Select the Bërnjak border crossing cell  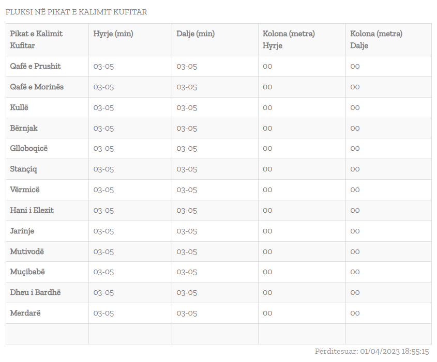pyautogui.click(x=24, y=128)
